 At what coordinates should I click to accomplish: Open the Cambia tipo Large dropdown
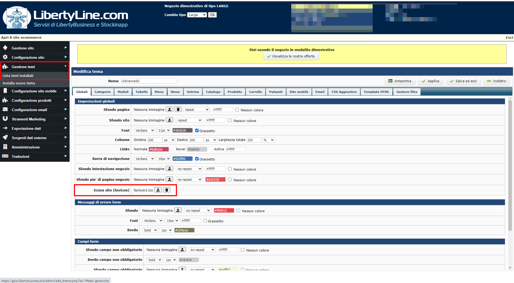(x=197, y=15)
